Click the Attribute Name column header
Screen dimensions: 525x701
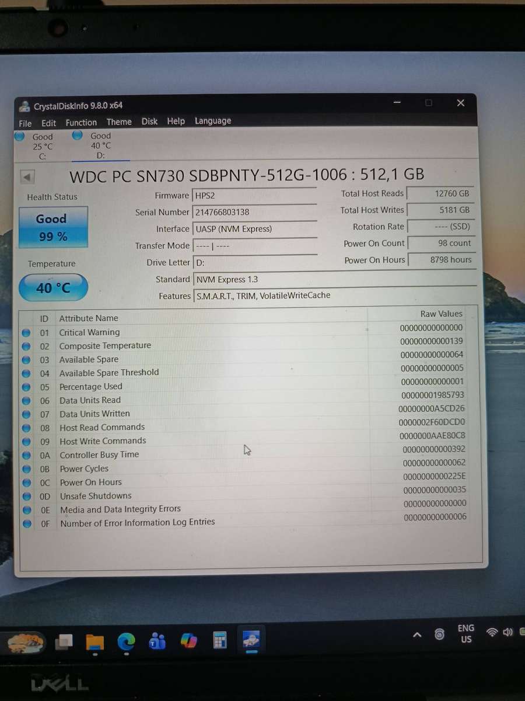point(89,318)
